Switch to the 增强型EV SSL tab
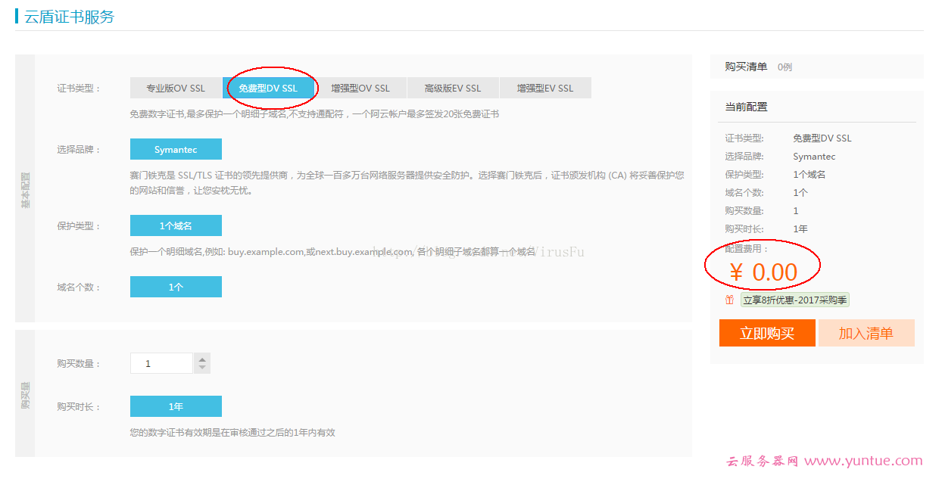The width and height of the screenshot is (942, 488). pos(544,87)
